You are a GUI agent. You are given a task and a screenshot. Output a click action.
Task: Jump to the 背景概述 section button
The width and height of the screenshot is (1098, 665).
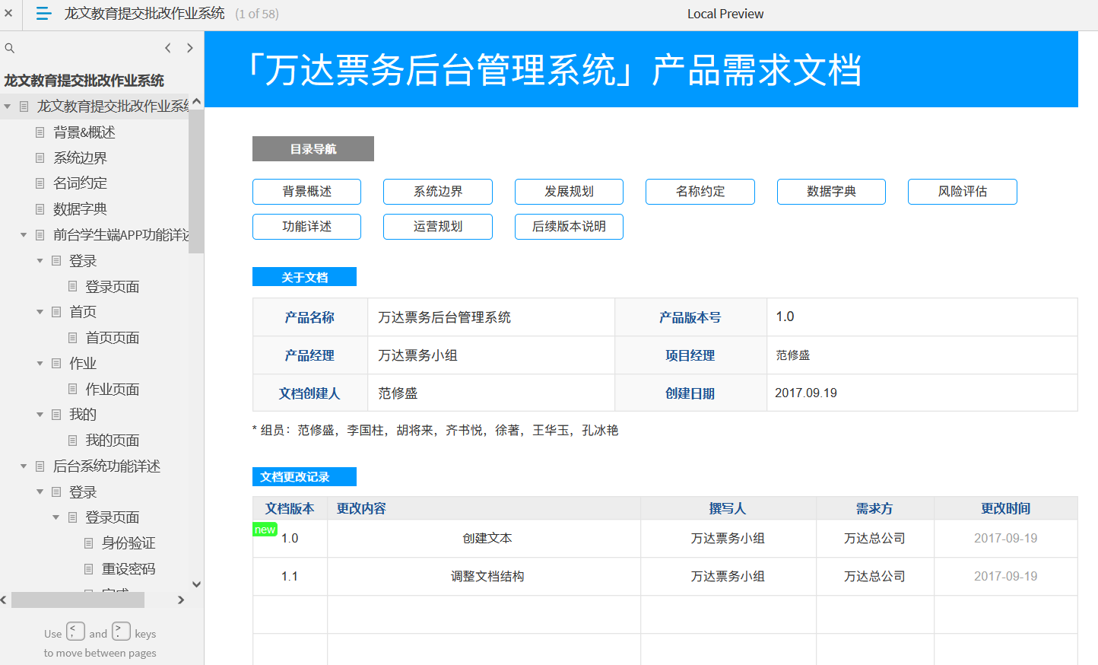(x=306, y=192)
